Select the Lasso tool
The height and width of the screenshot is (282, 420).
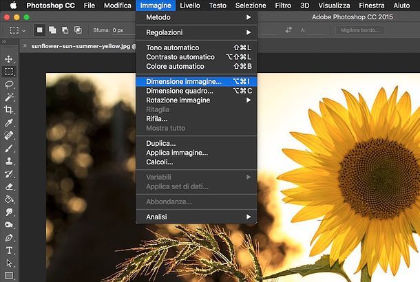coord(9,84)
